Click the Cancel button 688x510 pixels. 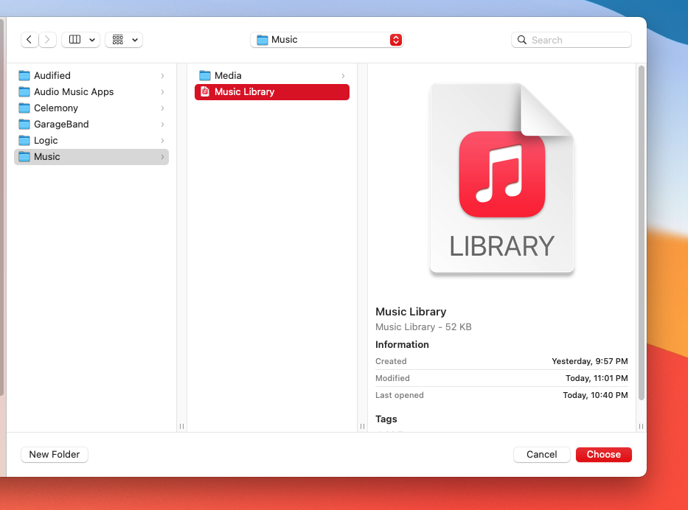pos(542,455)
